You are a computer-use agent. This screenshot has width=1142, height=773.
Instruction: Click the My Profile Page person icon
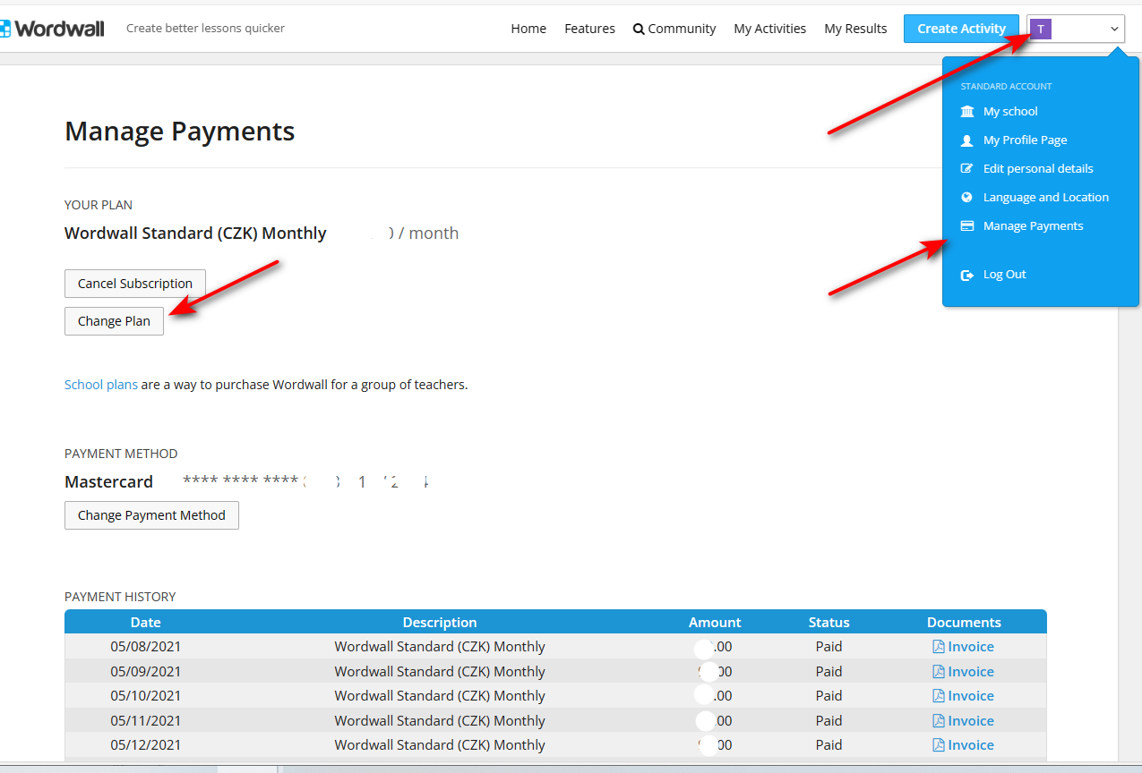[x=967, y=140]
